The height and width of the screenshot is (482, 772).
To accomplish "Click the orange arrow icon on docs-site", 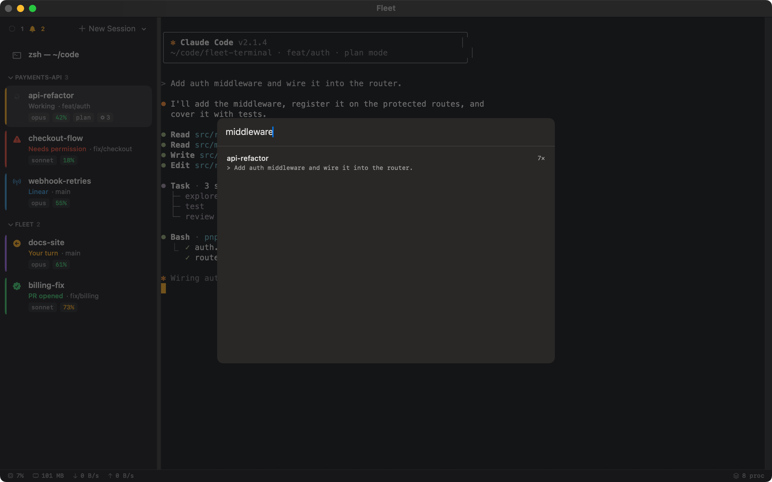I will point(17,243).
